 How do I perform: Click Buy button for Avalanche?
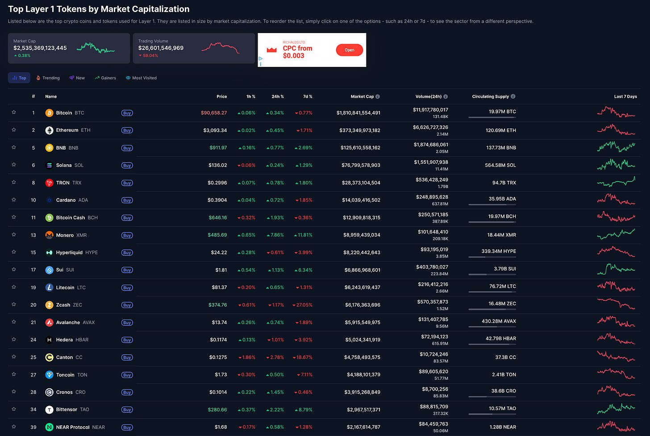click(127, 322)
